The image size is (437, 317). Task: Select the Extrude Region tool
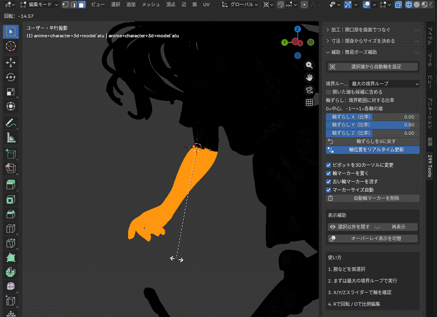pyautogui.click(x=11, y=185)
